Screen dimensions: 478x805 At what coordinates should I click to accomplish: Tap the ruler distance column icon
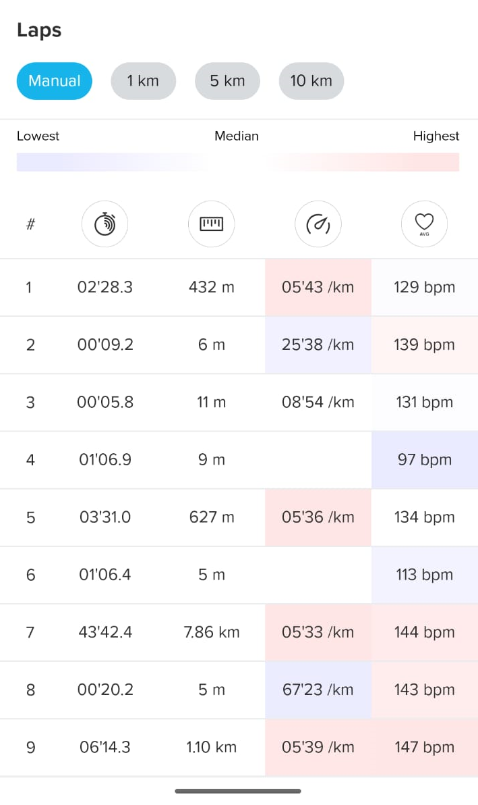pos(212,224)
